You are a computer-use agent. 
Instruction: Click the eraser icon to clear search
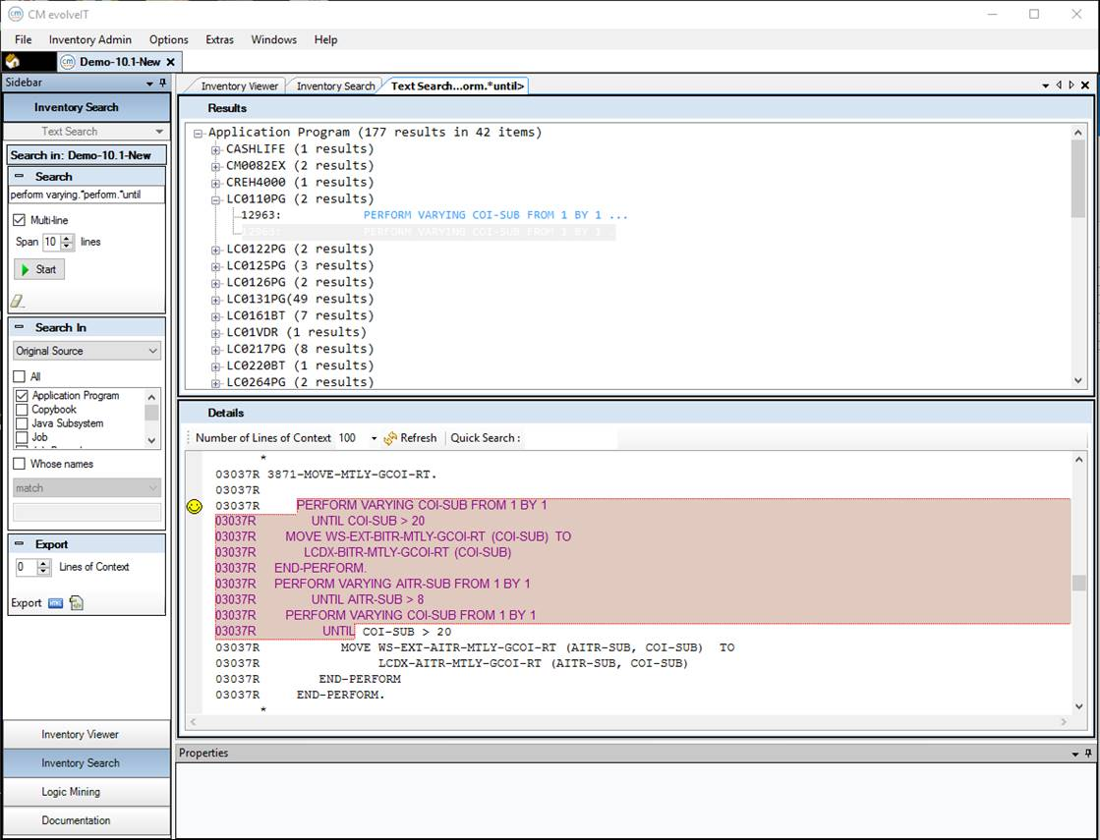pyautogui.click(x=18, y=301)
